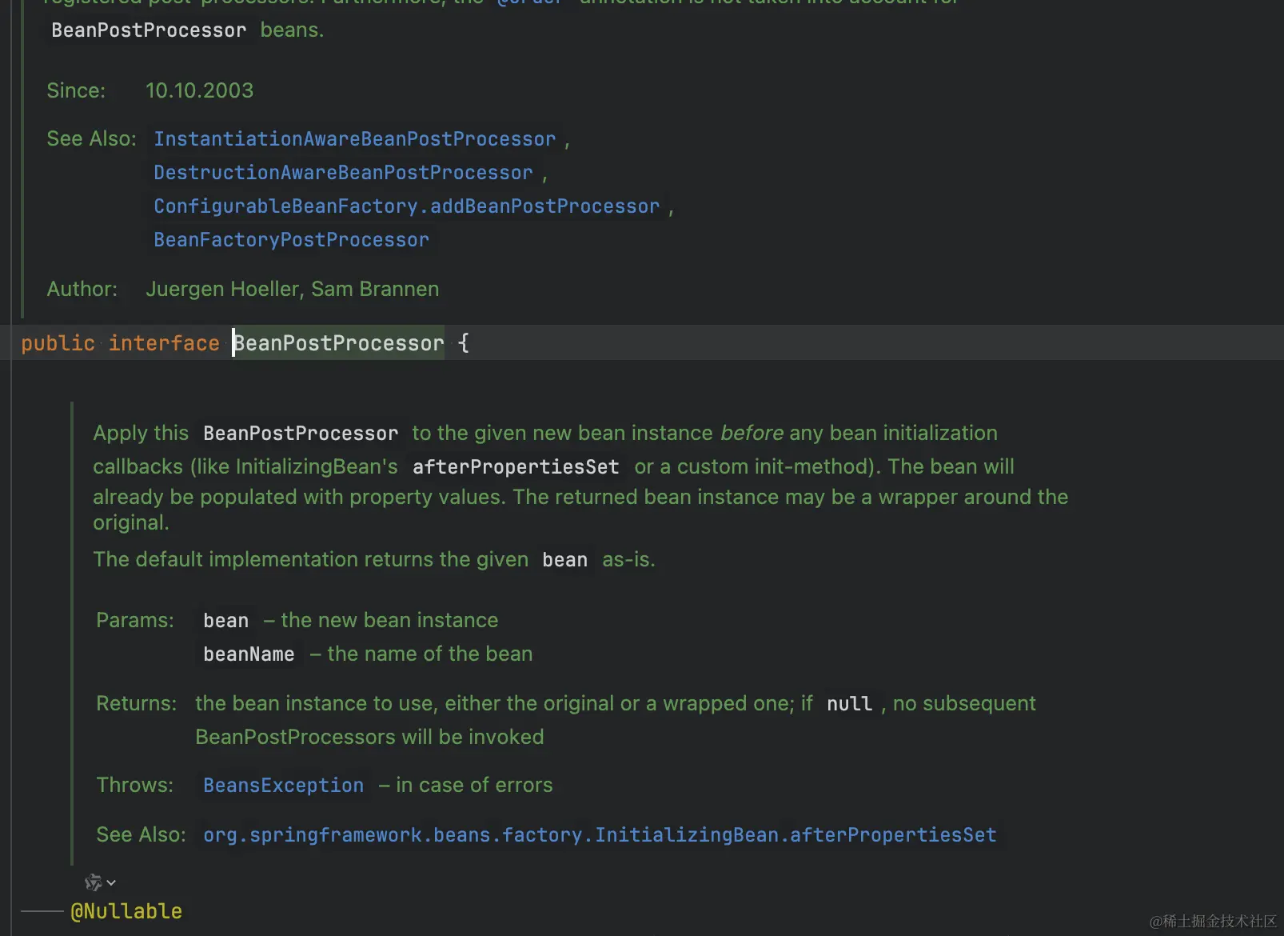The width and height of the screenshot is (1284, 936).
Task: Click the interface keyword
Action: click(x=164, y=343)
